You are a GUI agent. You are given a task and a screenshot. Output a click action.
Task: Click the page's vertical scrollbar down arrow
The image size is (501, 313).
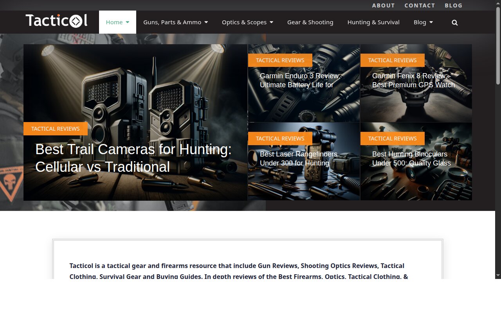point(498,275)
